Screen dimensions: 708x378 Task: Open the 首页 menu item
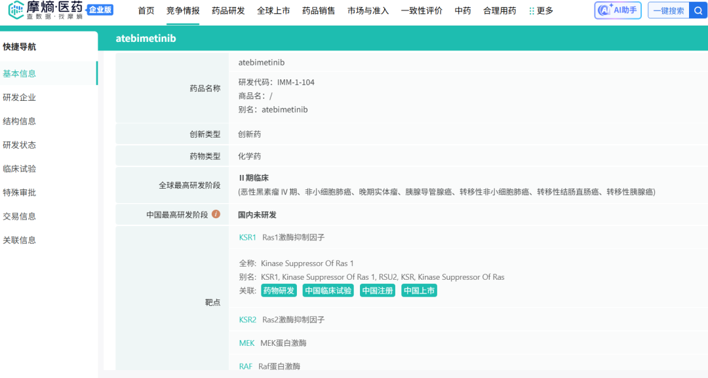[x=146, y=10]
